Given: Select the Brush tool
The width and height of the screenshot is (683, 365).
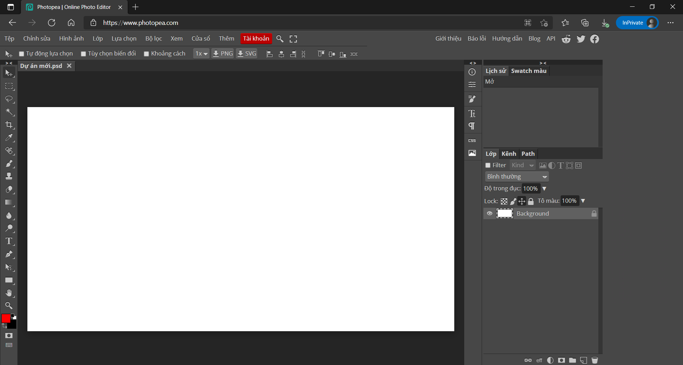Looking at the screenshot, I should 9,164.
